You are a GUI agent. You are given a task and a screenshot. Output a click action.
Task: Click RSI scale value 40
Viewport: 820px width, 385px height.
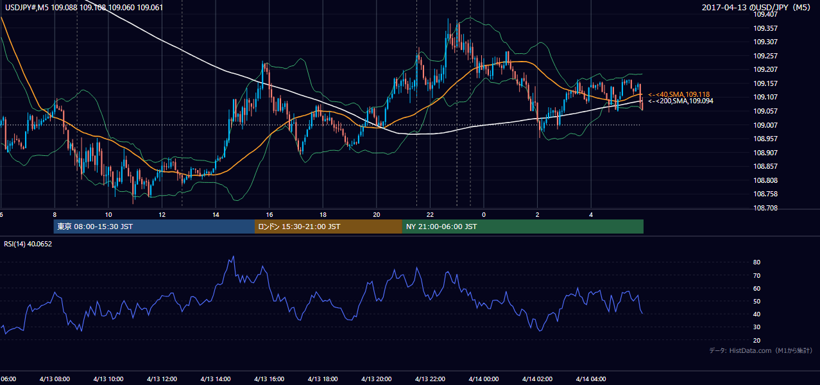[757, 314]
